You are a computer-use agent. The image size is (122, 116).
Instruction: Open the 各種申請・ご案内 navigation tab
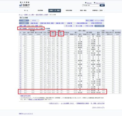pyautogui.click(x=97, y=10)
